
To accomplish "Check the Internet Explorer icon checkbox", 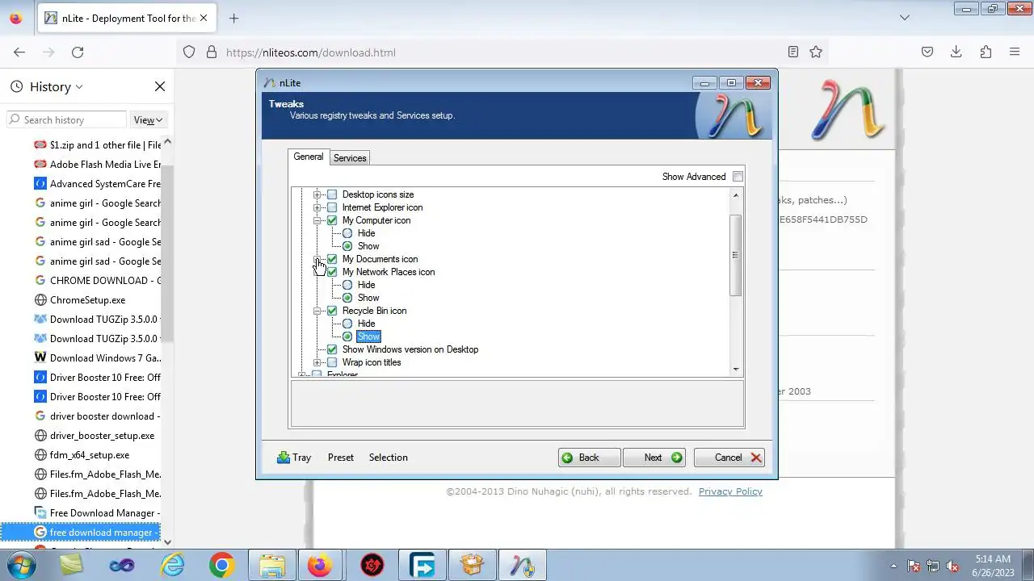I will tap(332, 207).
